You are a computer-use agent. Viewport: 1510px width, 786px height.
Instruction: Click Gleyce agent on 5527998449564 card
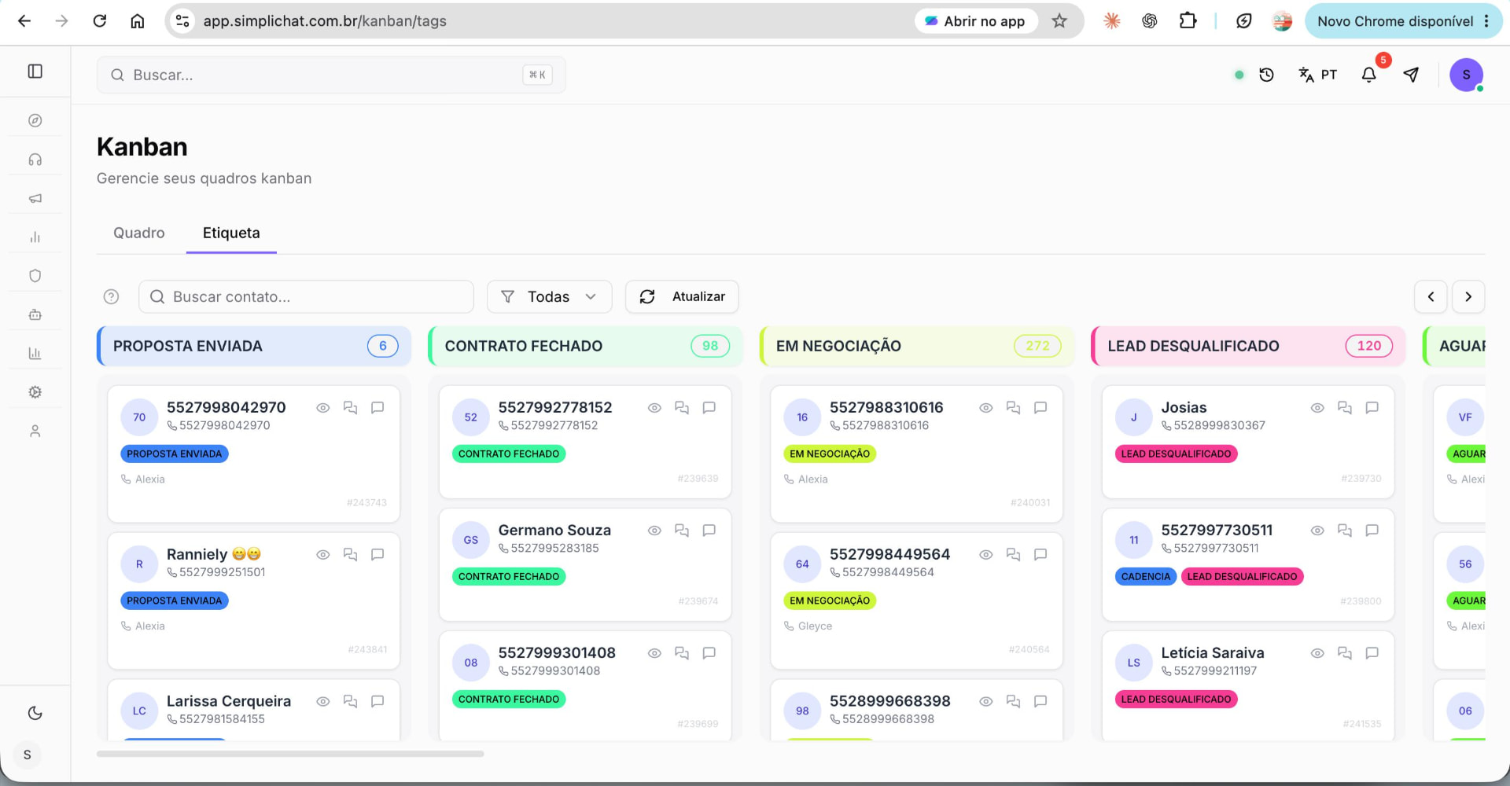point(815,626)
